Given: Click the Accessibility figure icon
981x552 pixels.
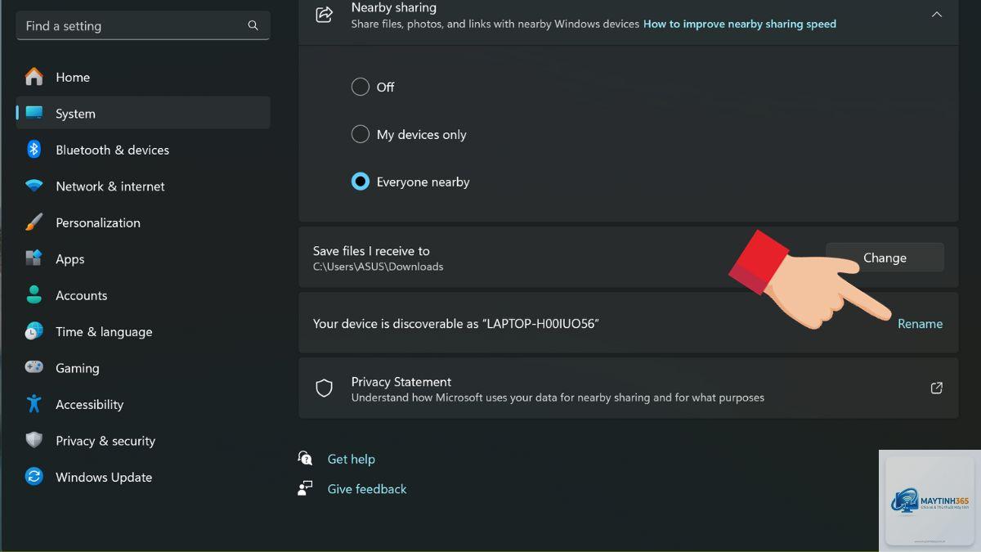Looking at the screenshot, I should pos(34,404).
